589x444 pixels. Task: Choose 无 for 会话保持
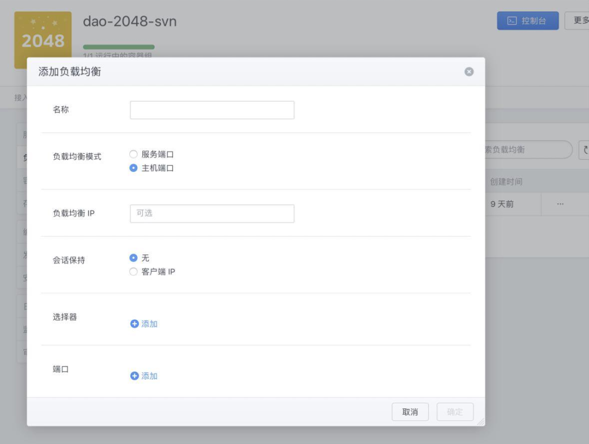tap(134, 257)
